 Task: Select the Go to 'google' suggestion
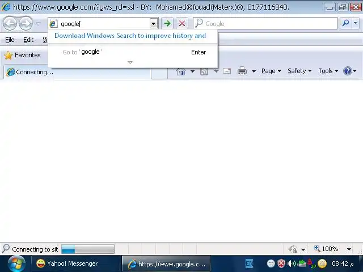click(133, 52)
